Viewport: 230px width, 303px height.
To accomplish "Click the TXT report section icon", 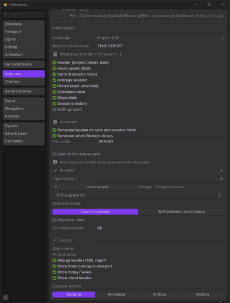I will 55,54.
